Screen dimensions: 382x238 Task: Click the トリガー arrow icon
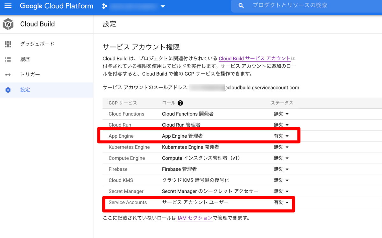coord(8,75)
